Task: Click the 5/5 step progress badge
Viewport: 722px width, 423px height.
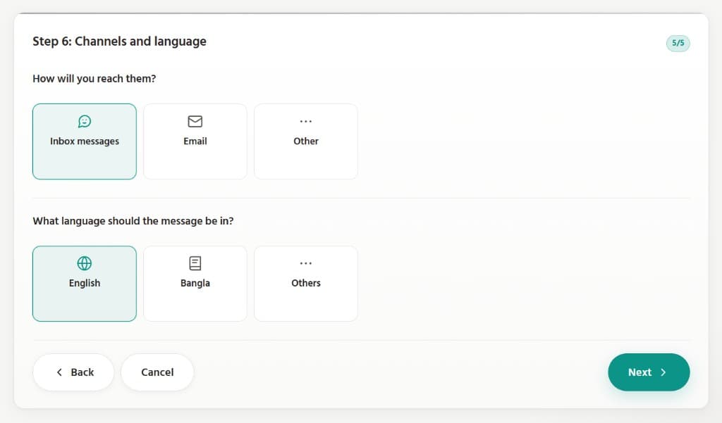Action: point(678,43)
